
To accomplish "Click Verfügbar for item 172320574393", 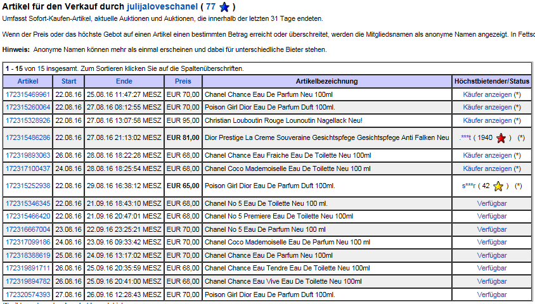I will 492,294.
